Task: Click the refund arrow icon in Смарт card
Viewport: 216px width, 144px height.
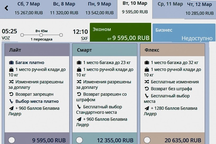Action: click(x=79, y=94)
